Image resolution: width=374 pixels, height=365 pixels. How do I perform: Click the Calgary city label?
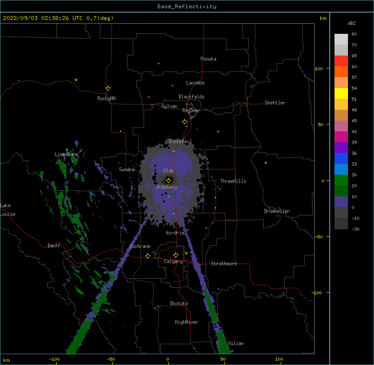click(173, 261)
